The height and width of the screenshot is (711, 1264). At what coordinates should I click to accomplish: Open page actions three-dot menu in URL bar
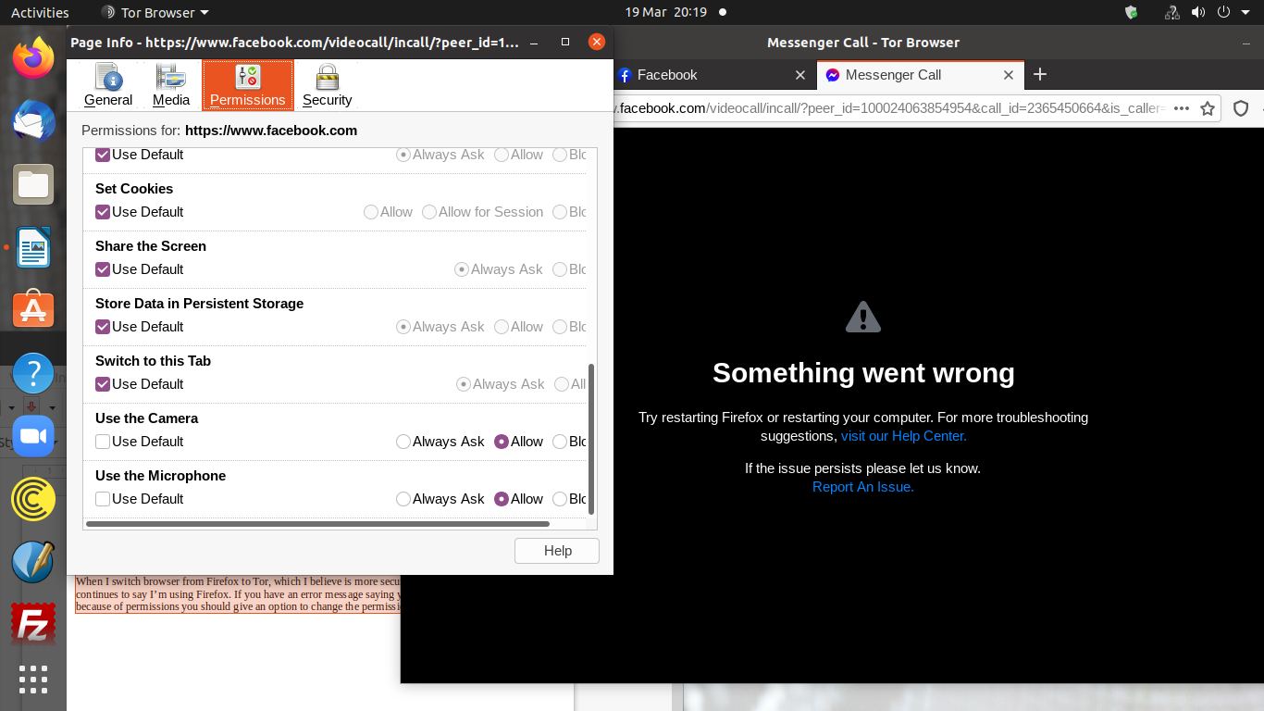(x=1181, y=108)
